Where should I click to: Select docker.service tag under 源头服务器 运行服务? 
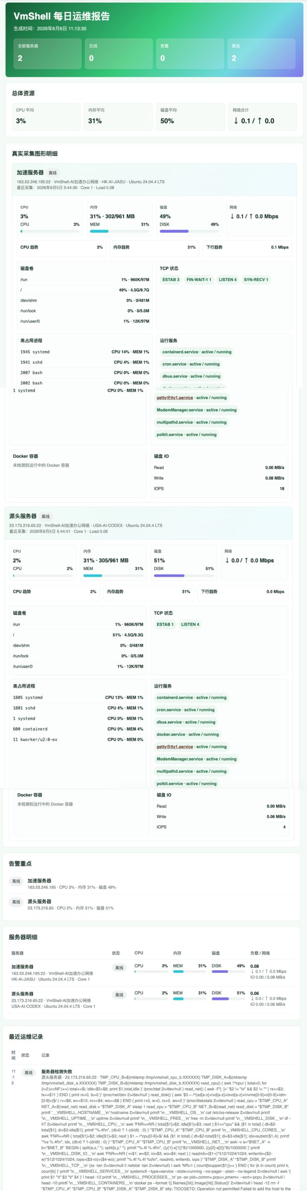(188, 734)
